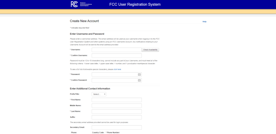
Task: Focus the First Name field
Action: pos(117,100)
